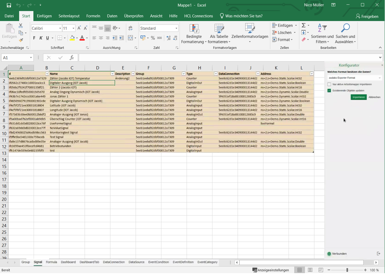385x275 pixels.
Task: Click the zoom slider handle
Action: point(347,270)
